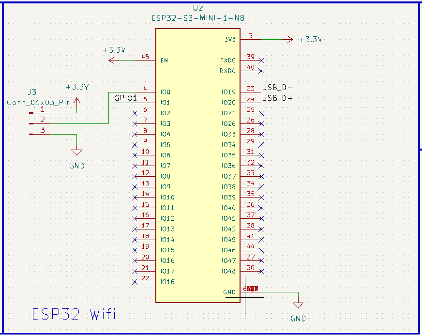Click the U2 reference designator
This screenshot has width=422, height=335.
pos(198,9)
